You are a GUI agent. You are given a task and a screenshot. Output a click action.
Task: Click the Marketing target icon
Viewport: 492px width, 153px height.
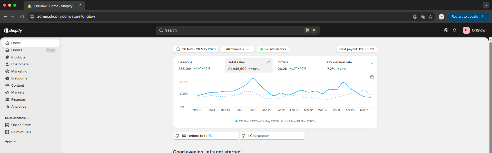7,71
